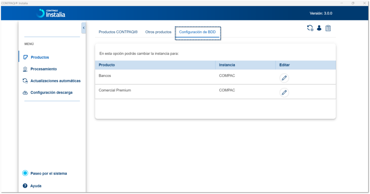Start the Paseo por el sistema tour
Image resolution: width=370 pixels, height=194 pixels.
48,174
